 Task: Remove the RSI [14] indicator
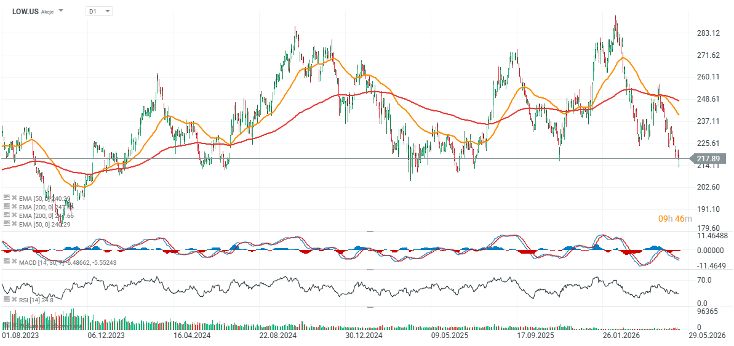point(14,299)
